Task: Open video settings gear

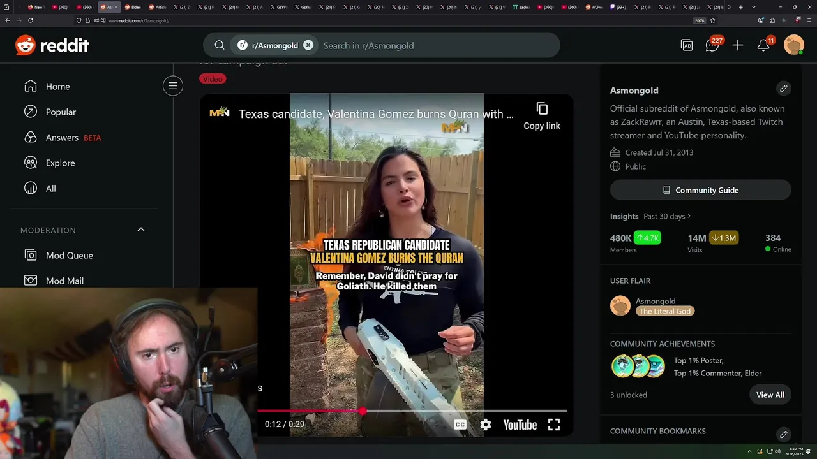Action: [486, 425]
